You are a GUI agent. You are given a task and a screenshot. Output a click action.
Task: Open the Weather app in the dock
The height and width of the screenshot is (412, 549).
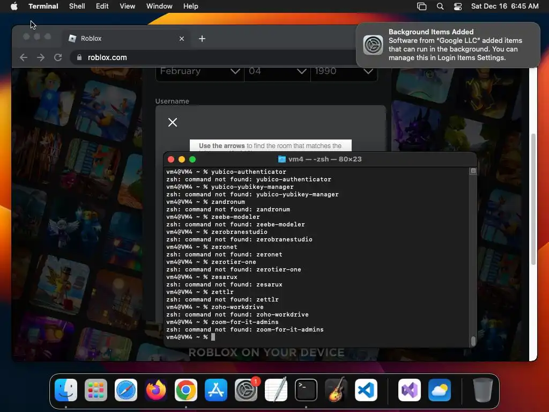(440, 390)
